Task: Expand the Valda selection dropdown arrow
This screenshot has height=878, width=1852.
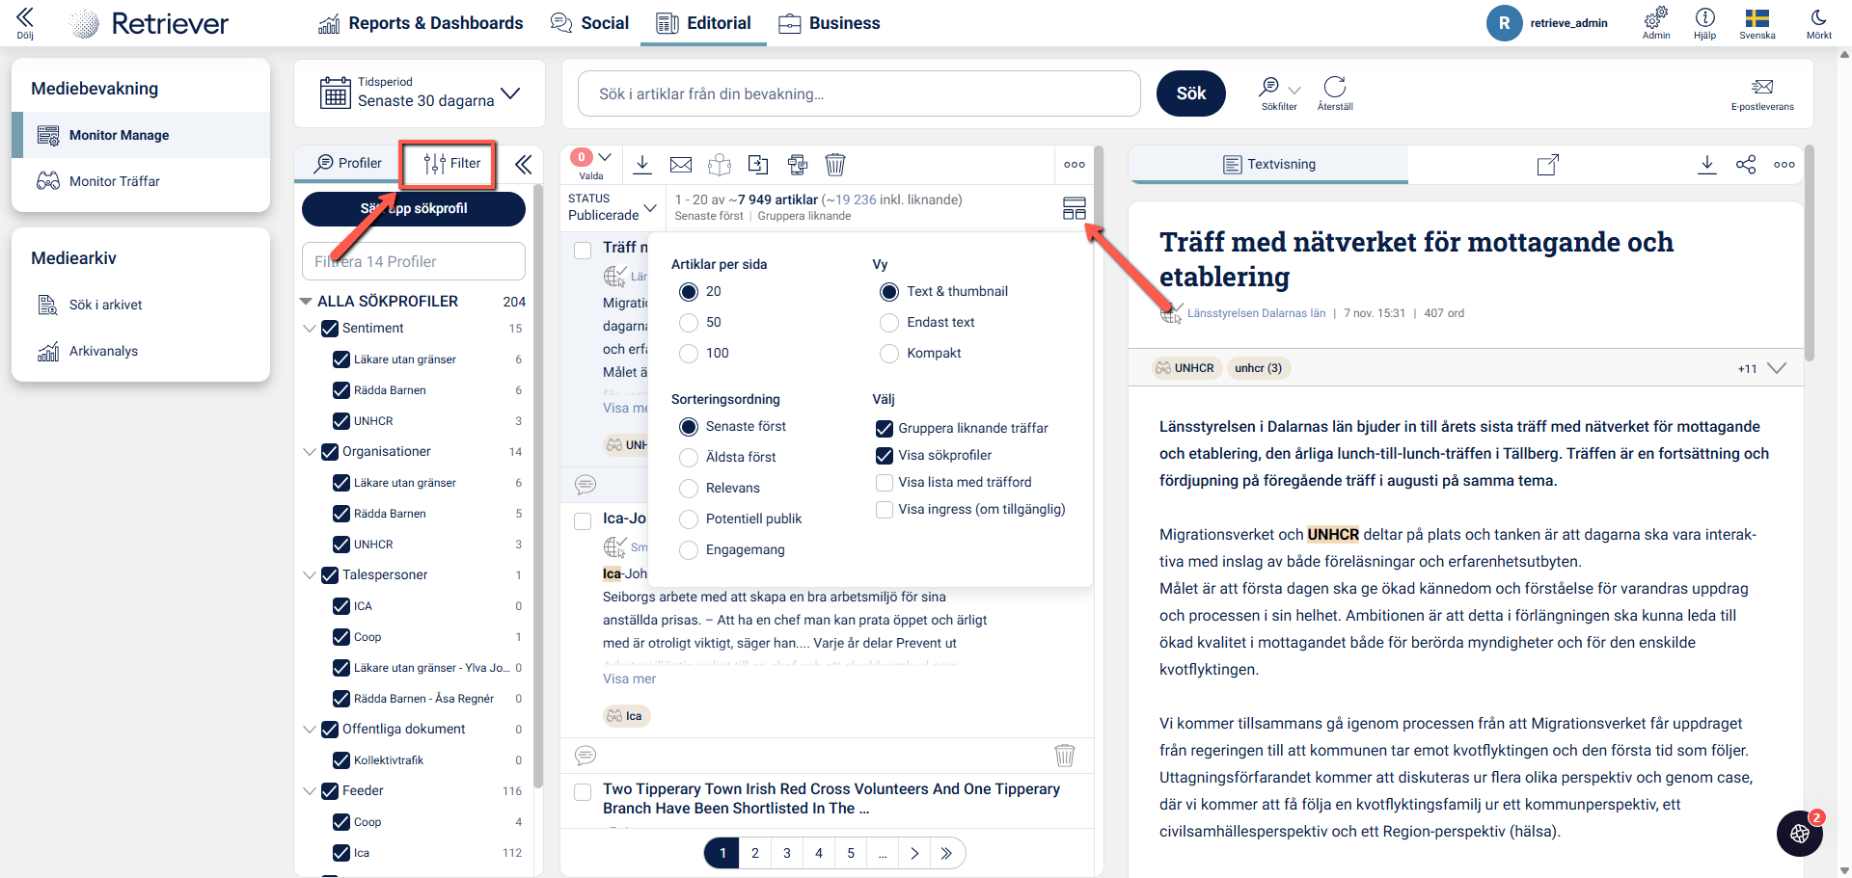Action: click(x=605, y=157)
